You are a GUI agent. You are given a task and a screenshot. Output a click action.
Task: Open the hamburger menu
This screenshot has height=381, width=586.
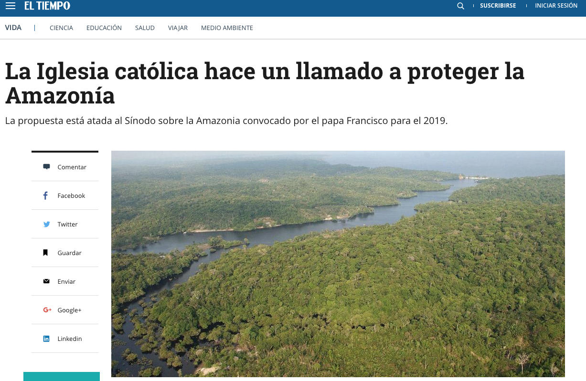point(10,6)
